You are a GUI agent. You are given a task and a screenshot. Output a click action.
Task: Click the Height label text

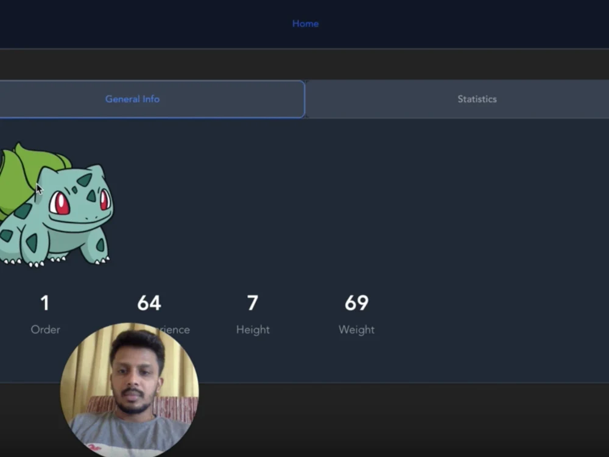253,330
